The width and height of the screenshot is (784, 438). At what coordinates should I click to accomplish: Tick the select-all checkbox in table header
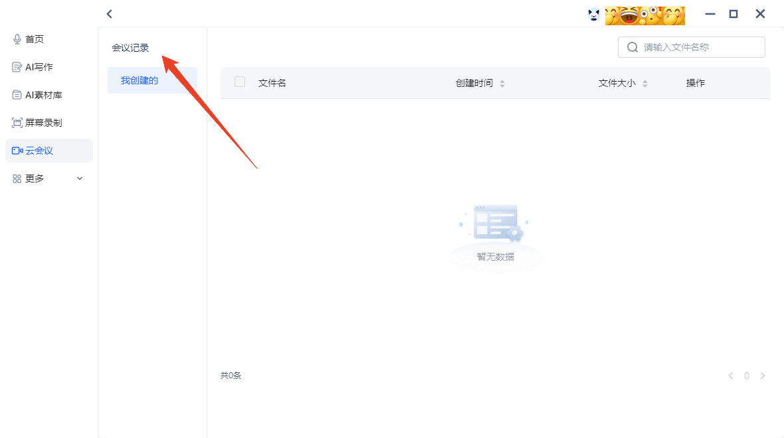[x=240, y=82]
